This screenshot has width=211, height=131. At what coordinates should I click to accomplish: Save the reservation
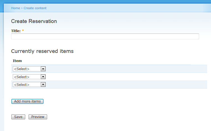[x=18, y=117]
